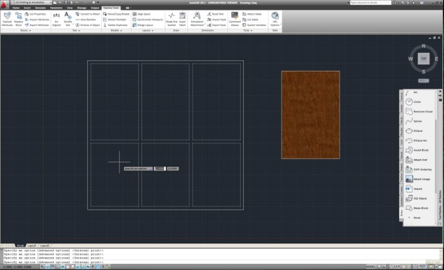
Task: Switch to the Layout2 tab
Action: 44,246
